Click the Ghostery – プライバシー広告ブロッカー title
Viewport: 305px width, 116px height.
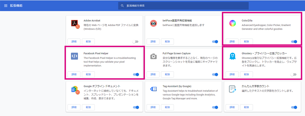[264, 53]
